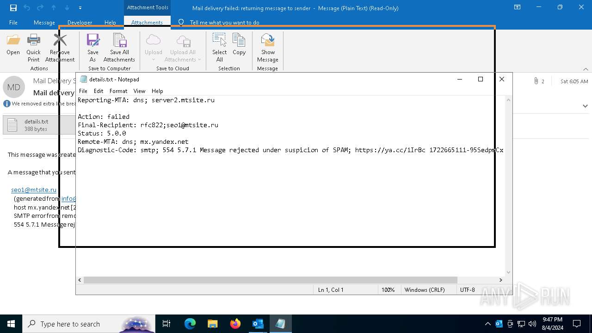Launch Microsoft Edge from taskbar
Viewport: 592px width, 333px height.
click(x=190, y=324)
